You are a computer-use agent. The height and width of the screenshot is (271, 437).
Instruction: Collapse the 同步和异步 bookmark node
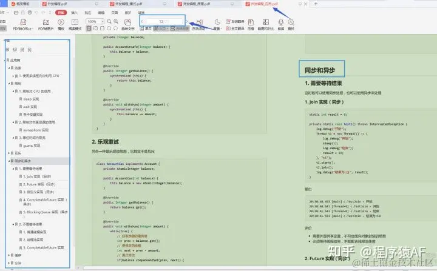9,161
